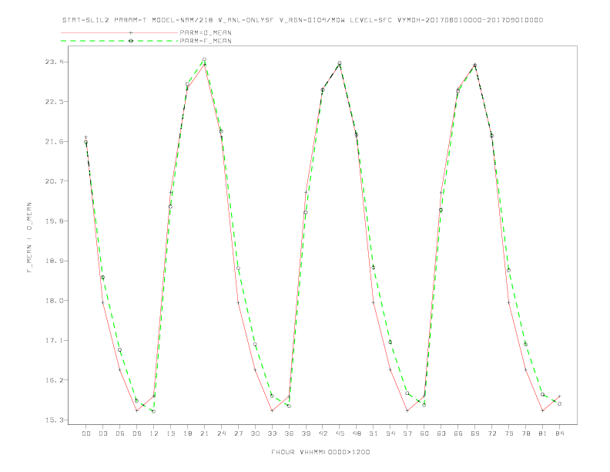Click the plus marker on O_MEAN legend line

coord(131,32)
